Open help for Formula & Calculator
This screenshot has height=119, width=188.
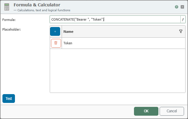click(x=176, y=7)
